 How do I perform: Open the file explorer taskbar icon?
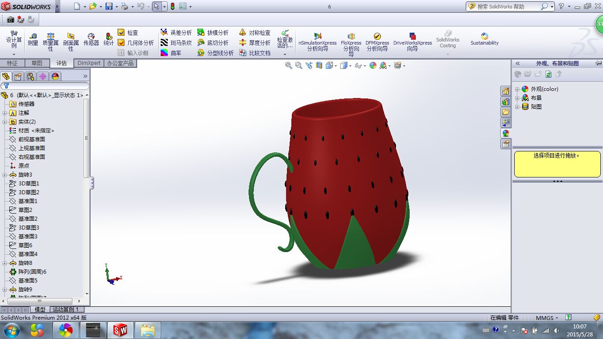click(147, 330)
